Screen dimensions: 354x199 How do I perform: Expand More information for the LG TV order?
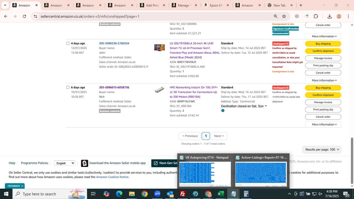click(x=323, y=80)
